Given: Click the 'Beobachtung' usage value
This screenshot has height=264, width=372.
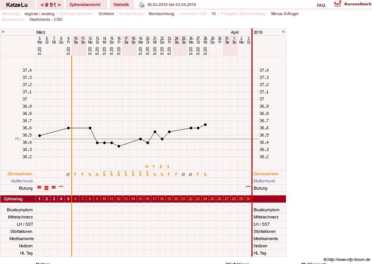Looking at the screenshot, I should pyautogui.click(x=161, y=14).
